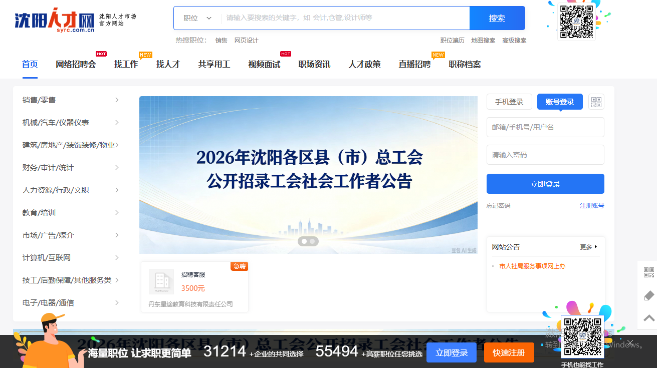The image size is (657, 368).
Task: Click 立即登录 in the bottom banner
Action: 452,352
